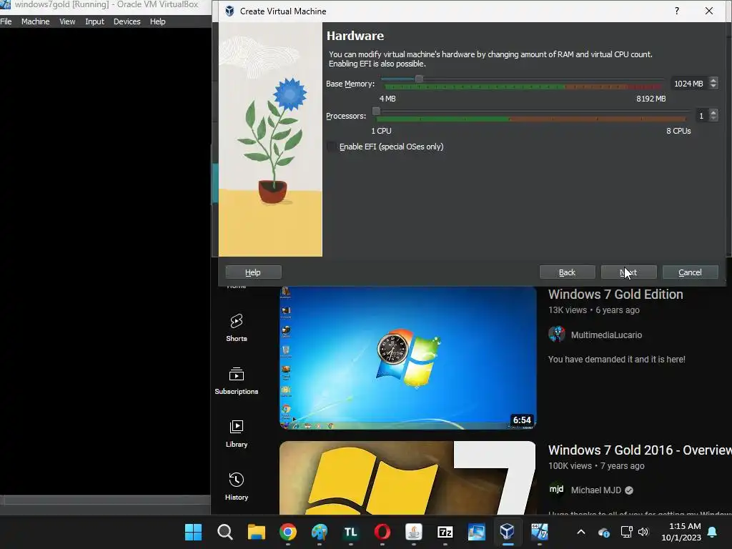Open network settings tray icon
The height and width of the screenshot is (549, 732).
tap(626, 532)
